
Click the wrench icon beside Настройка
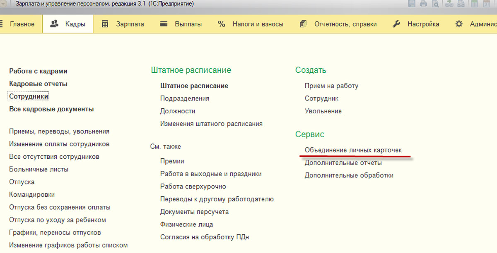[396, 24]
